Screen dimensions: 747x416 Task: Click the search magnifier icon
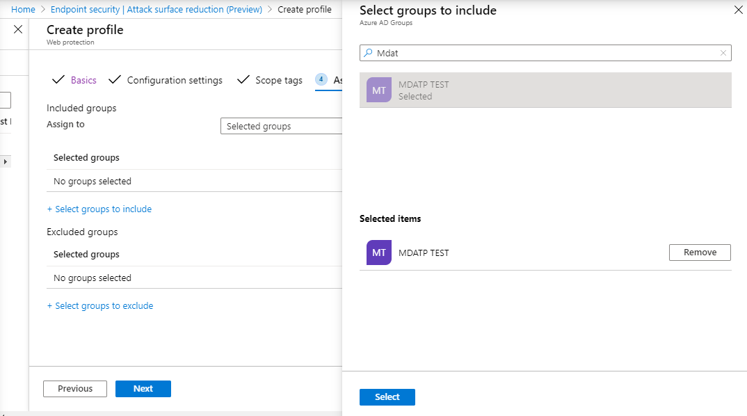pyautogui.click(x=368, y=53)
